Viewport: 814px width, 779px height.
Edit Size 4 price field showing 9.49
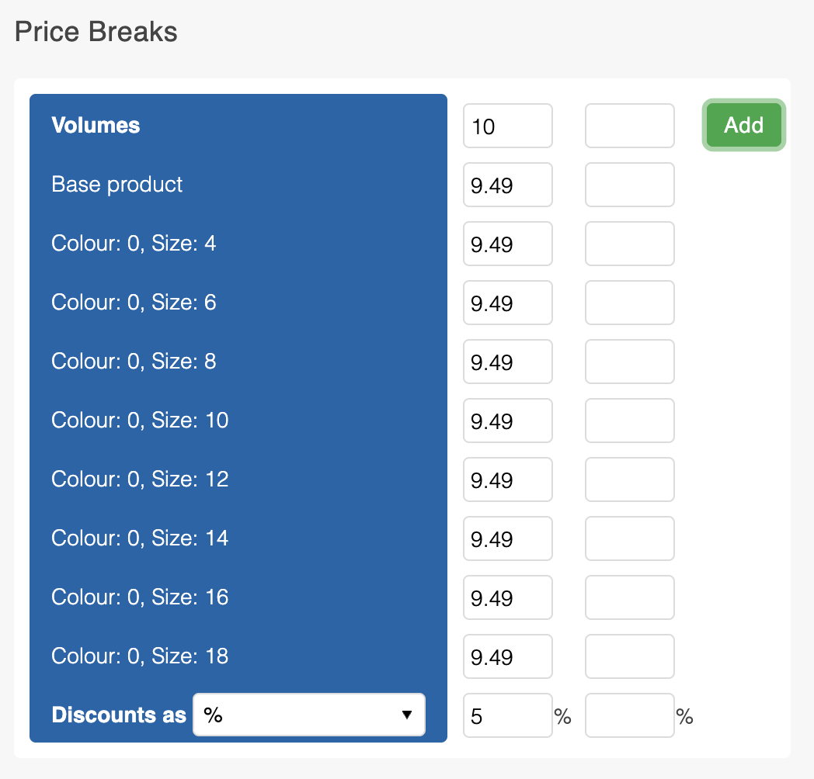(x=507, y=244)
